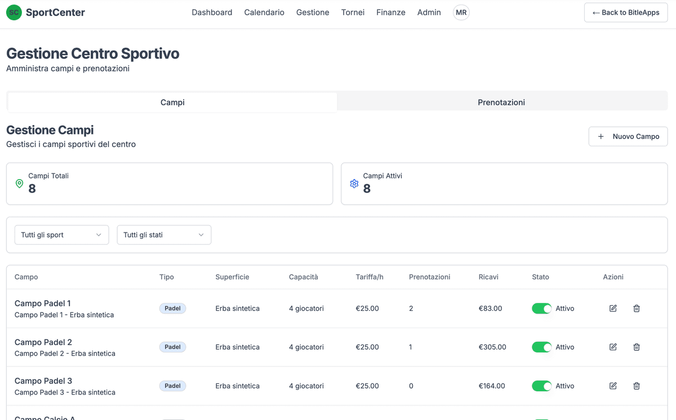The height and width of the screenshot is (420, 676).
Task: Click the Tariffa/h column header
Action: (370, 277)
